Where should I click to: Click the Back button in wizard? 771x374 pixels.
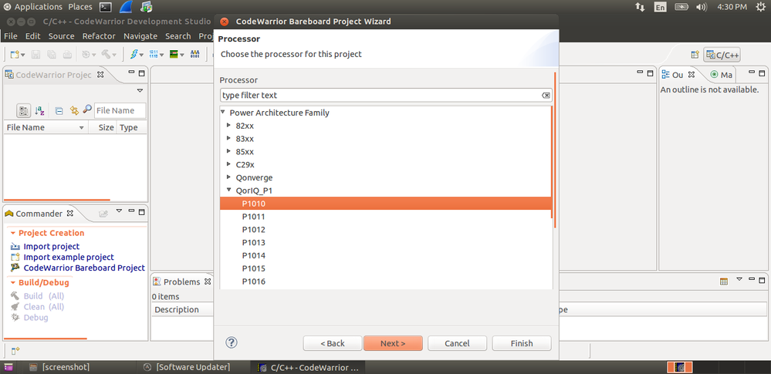coord(333,343)
